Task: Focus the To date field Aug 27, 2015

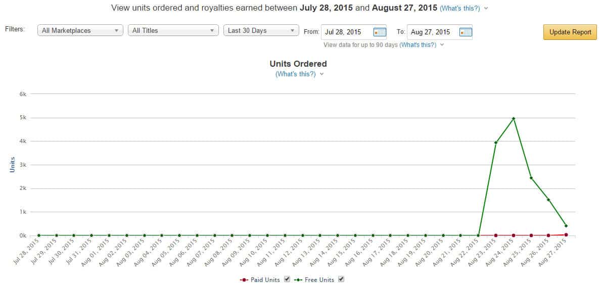Action: [x=433, y=32]
